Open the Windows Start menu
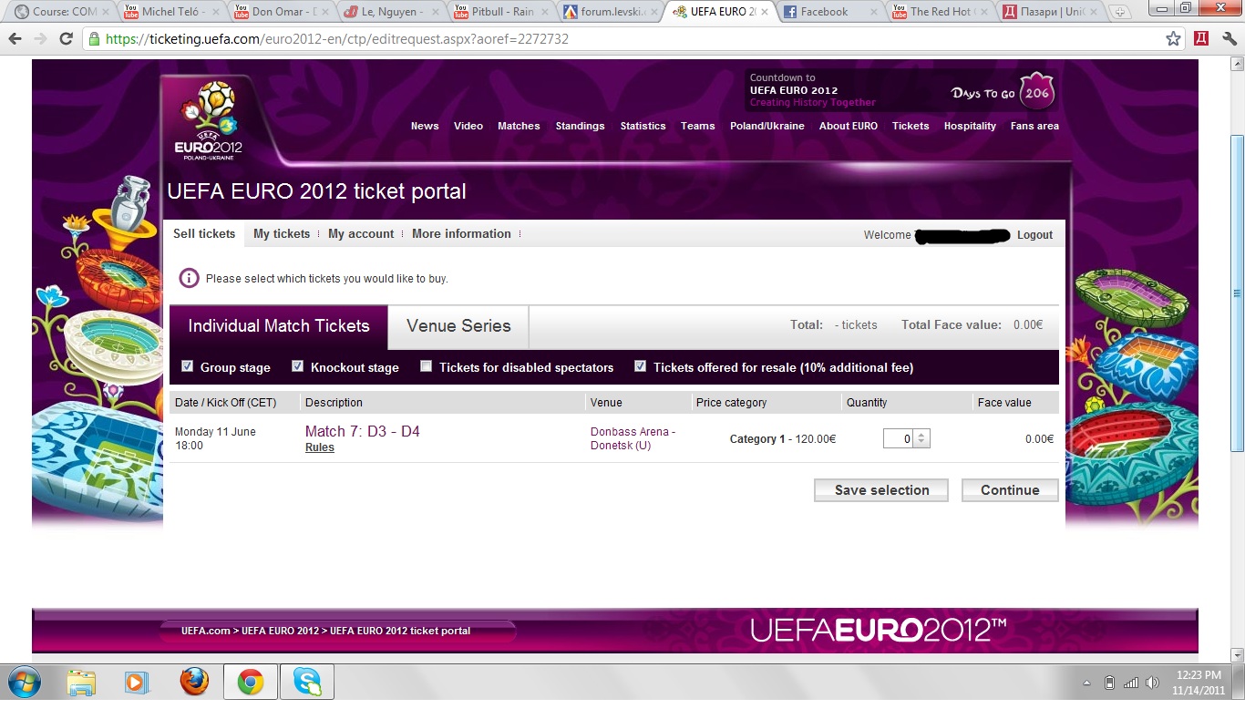1245x709 pixels. click(23, 682)
